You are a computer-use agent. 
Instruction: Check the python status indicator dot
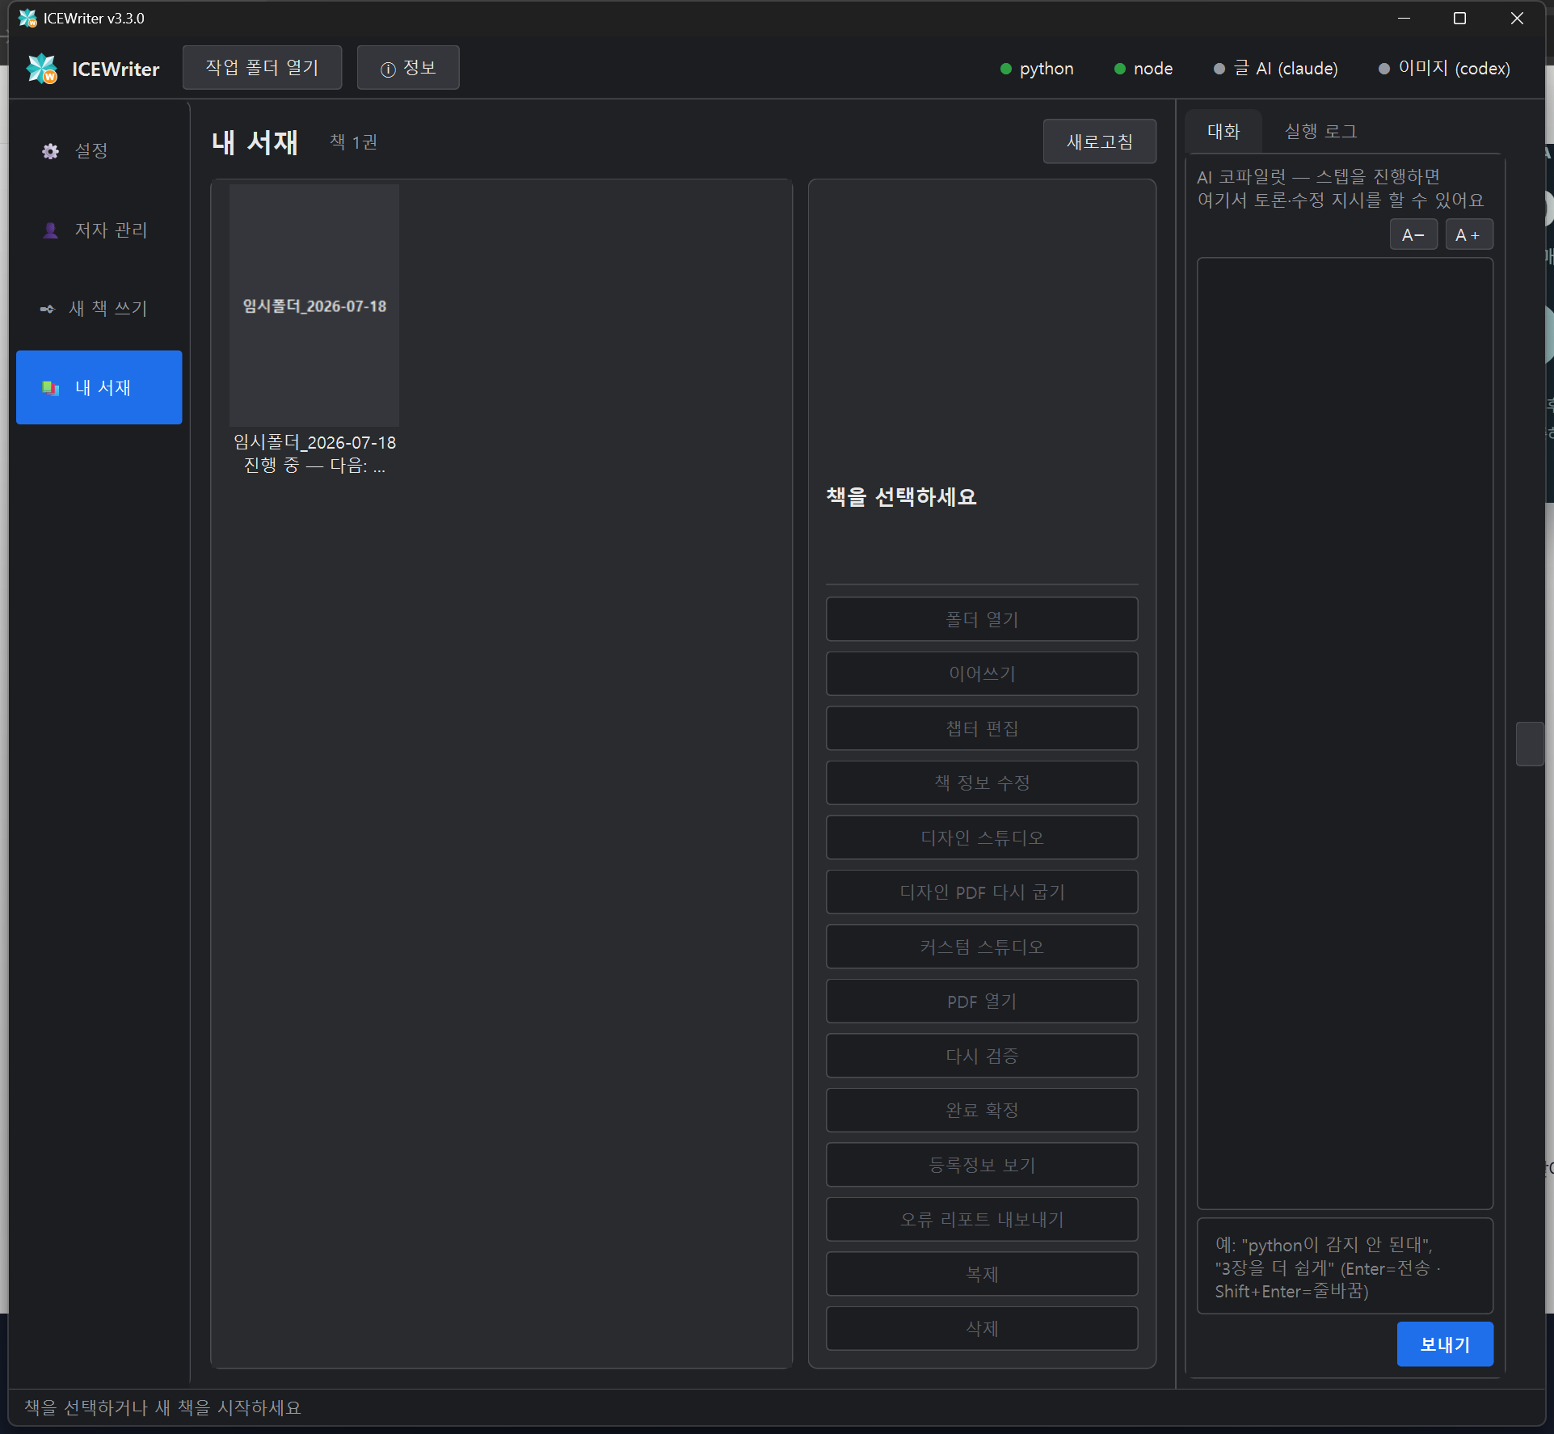(x=1005, y=69)
